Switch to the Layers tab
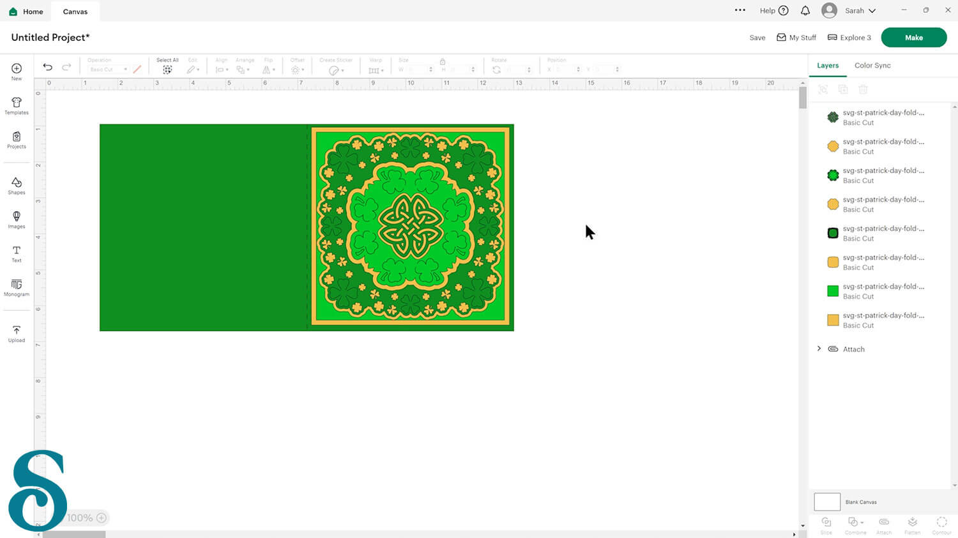Viewport: 958px width, 538px height. [828, 65]
